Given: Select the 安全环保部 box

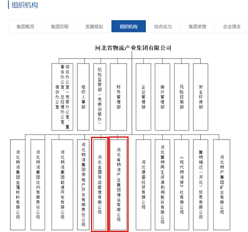Looking at the screenshot, I should click(x=201, y=97).
